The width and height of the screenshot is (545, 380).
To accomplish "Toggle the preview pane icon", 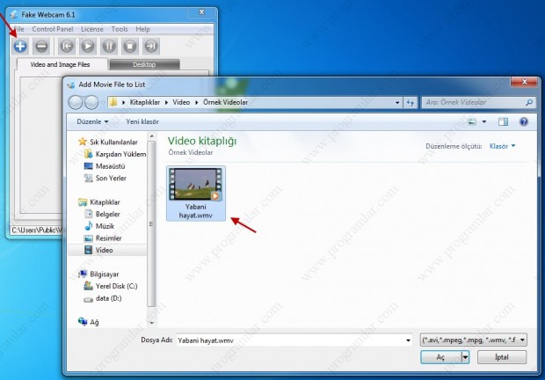I will (x=503, y=121).
